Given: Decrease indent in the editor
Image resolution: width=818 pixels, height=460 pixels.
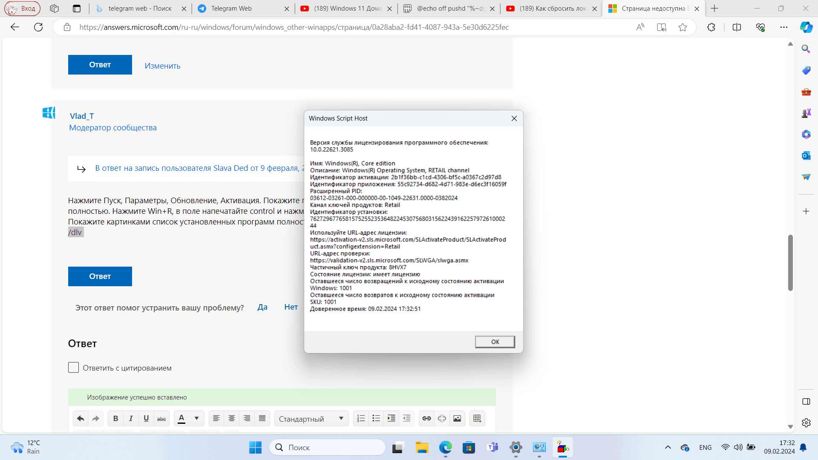Looking at the screenshot, I should click(407, 419).
